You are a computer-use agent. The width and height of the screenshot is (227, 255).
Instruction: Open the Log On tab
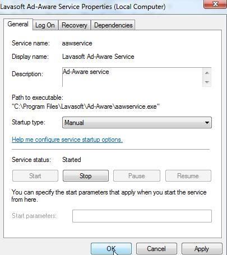(x=45, y=25)
